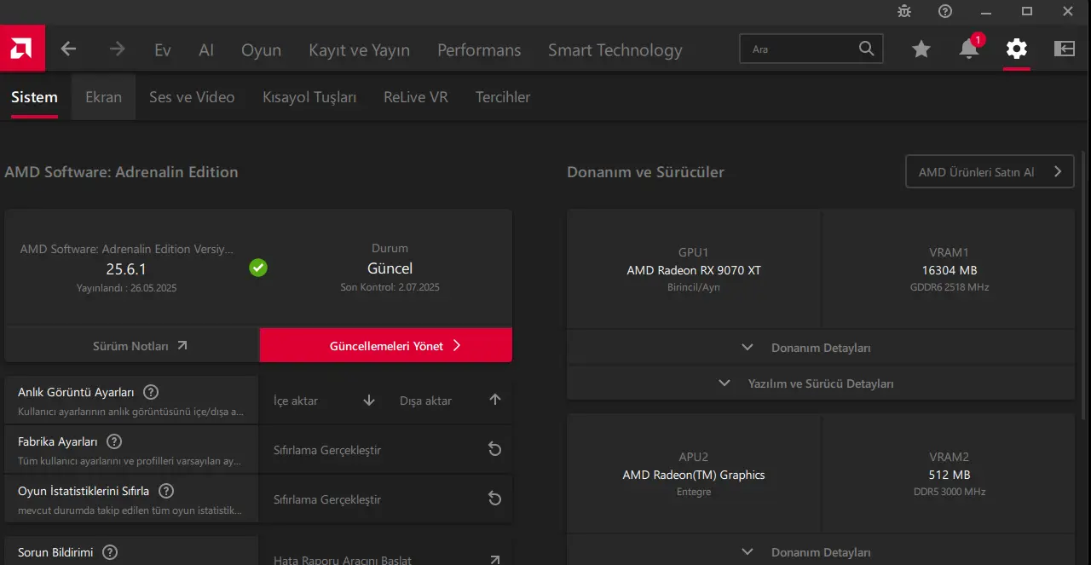Image resolution: width=1091 pixels, height=565 pixels.
Task: Click Hata Raporu Aracını Başlat
Action: pyautogui.click(x=343, y=560)
